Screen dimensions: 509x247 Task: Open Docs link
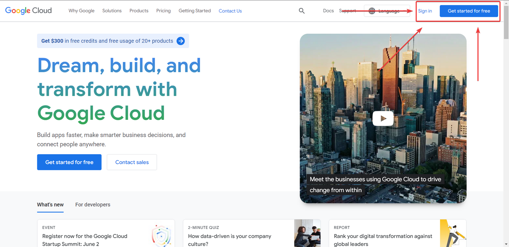[328, 11]
